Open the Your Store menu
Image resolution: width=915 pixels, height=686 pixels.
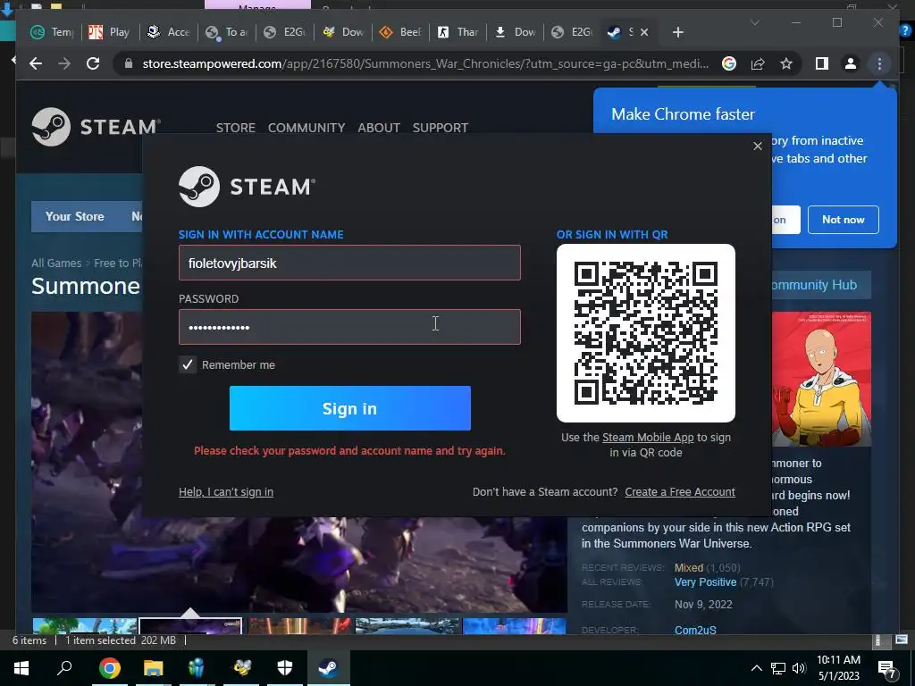click(x=75, y=216)
